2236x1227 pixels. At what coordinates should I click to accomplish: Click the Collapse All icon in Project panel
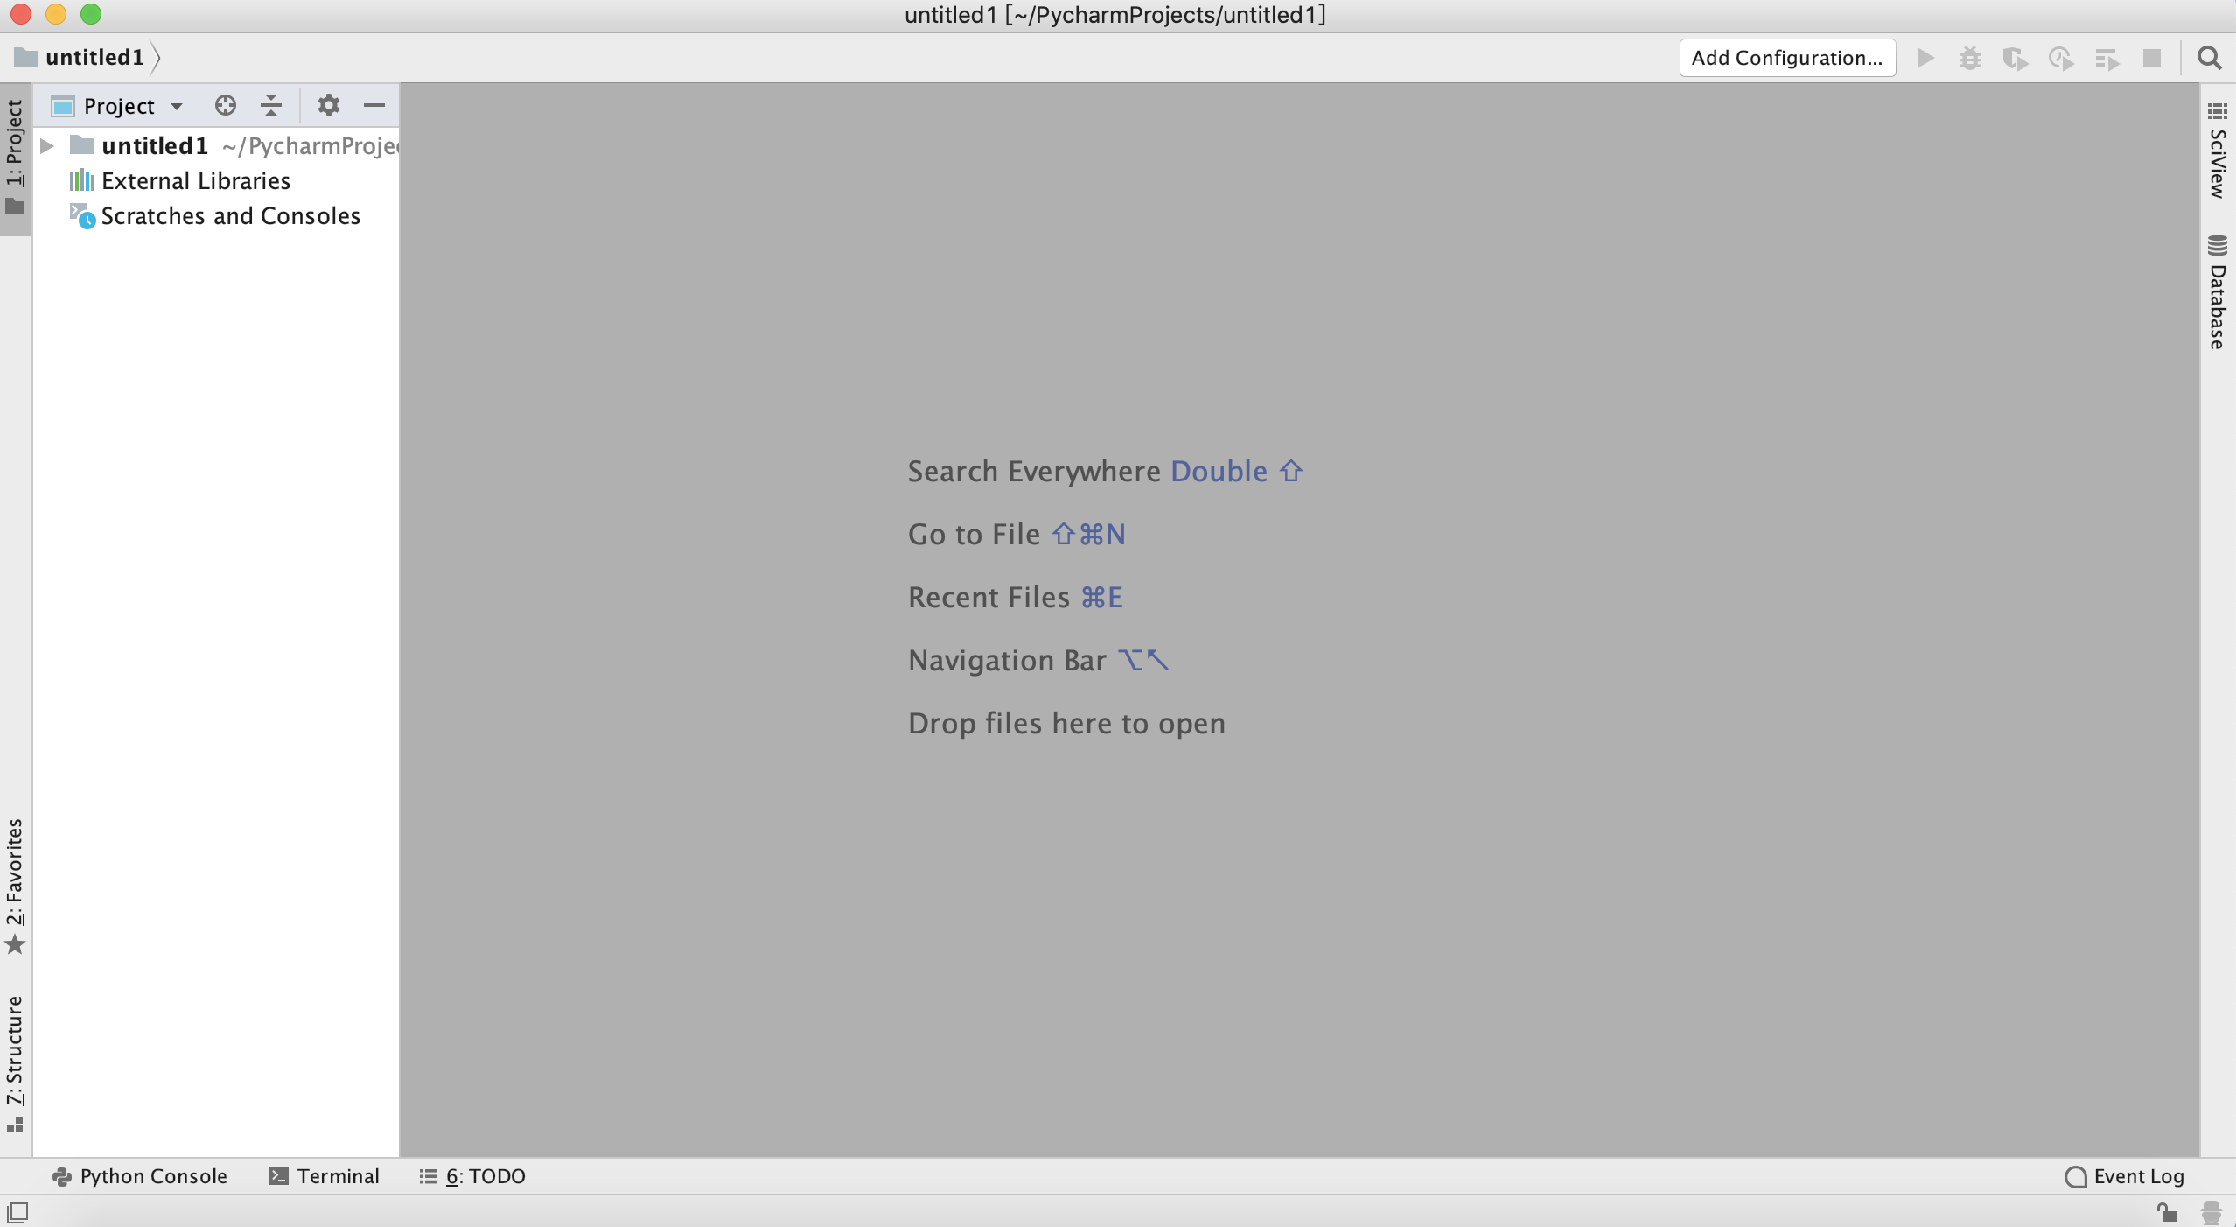point(271,106)
